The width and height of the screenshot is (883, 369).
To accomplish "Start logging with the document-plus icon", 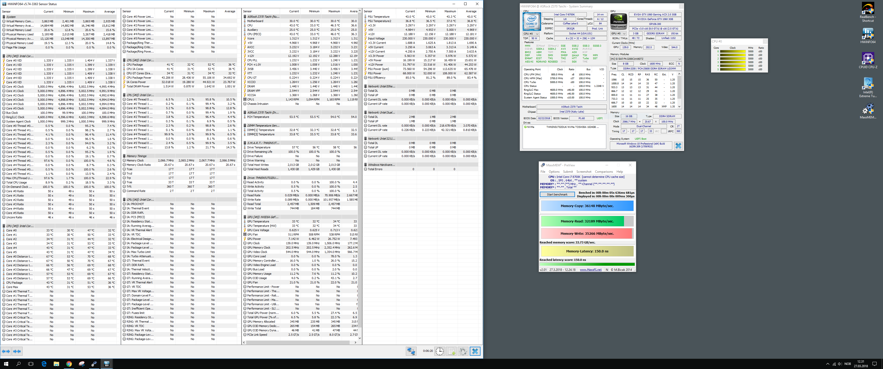I will (452, 351).
